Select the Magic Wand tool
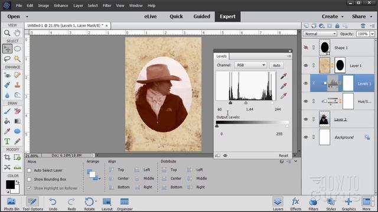This screenshot has height=212, width=378. [x=17, y=59]
